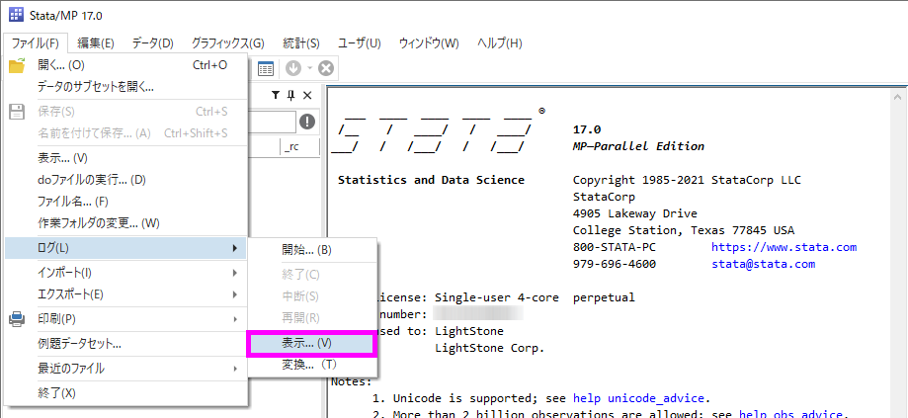Click the Stata application icon in the title bar
The height and width of the screenshot is (418, 908).
(17, 15)
